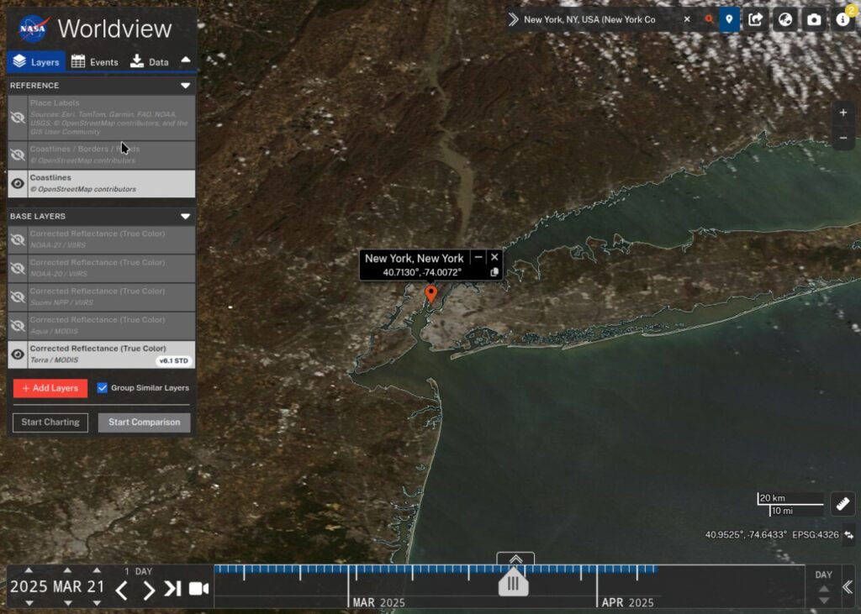Image resolution: width=861 pixels, height=614 pixels.
Task: Click the Add Layers button
Action: pyautogui.click(x=50, y=388)
